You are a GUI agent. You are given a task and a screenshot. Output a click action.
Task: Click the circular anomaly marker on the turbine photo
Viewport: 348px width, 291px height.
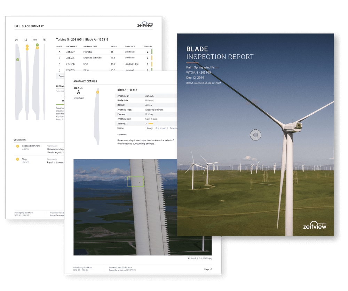255,134
